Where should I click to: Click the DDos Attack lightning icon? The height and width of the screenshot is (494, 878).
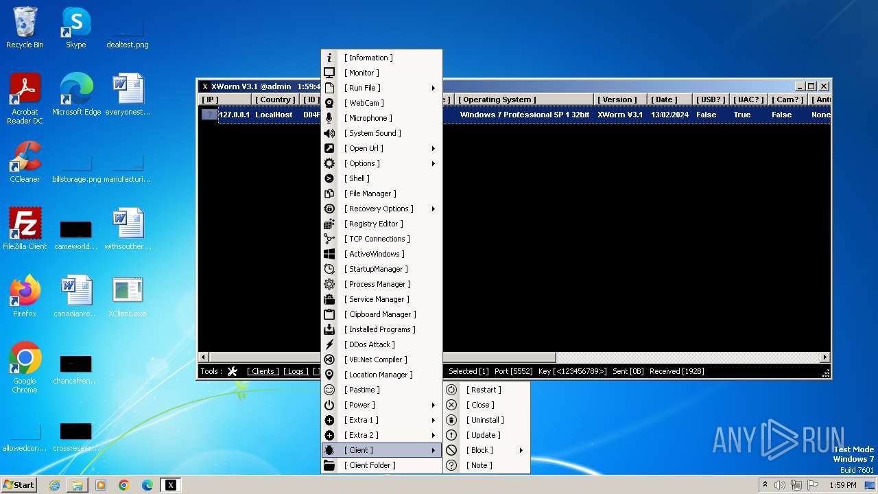(x=329, y=344)
